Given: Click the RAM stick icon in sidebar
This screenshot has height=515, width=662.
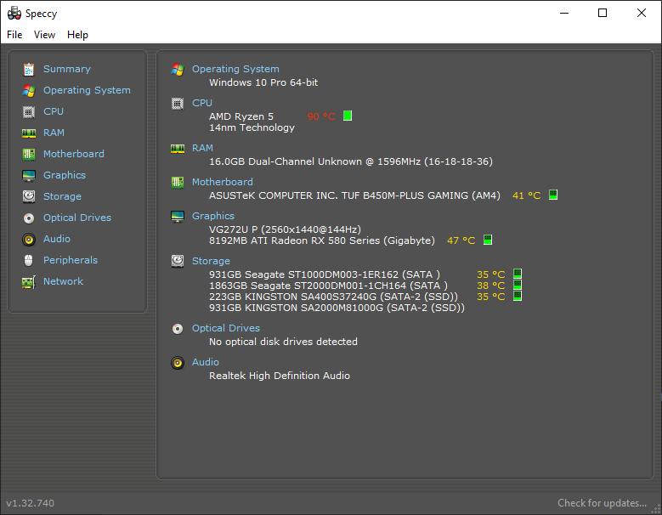Looking at the screenshot, I should click(x=29, y=133).
